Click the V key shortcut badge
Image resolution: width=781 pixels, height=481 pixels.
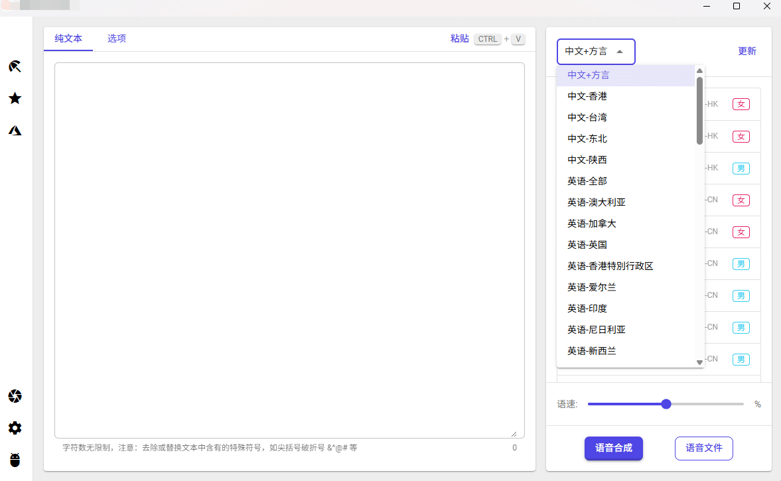[x=518, y=39]
